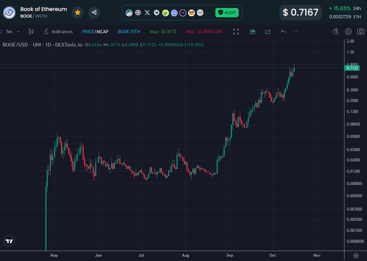
Task: Click the current price label 0.7122
Action: tap(352, 68)
